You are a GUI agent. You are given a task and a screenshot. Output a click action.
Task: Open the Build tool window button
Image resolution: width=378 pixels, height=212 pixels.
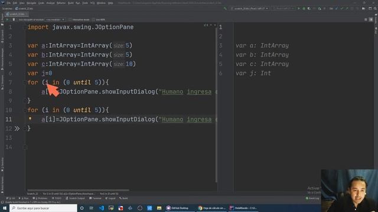(123, 198)
